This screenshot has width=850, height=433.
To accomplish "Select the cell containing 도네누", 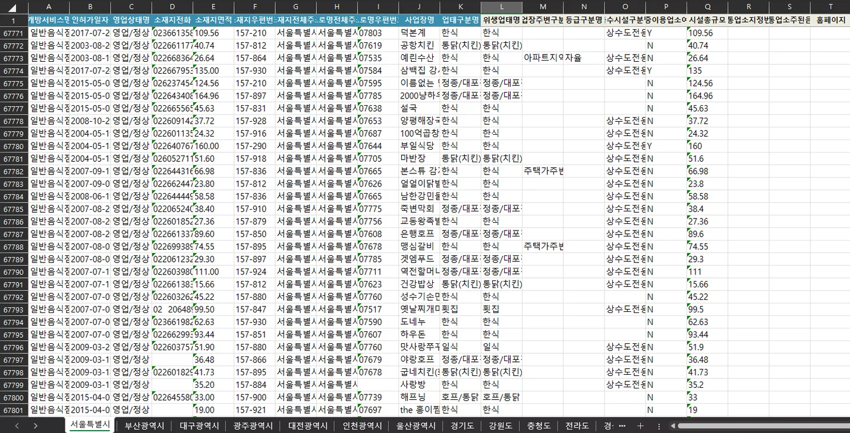I will tap(420, 322).
